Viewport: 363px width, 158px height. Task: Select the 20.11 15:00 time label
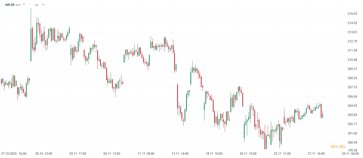click(248, 154)
